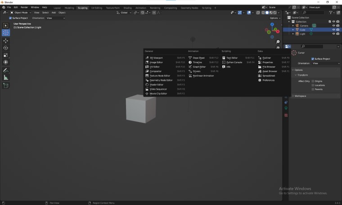Hide the Cube with its eye icon
Image resolution: width=342 pixels, height=205 pixels.
(333, 30)
